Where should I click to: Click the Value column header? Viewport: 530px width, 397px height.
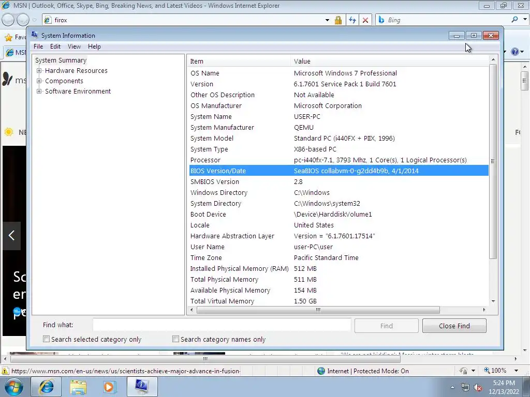coord(389,61)
